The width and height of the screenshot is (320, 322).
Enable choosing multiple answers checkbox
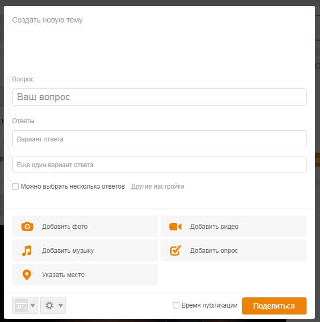(x=16, y=186)
